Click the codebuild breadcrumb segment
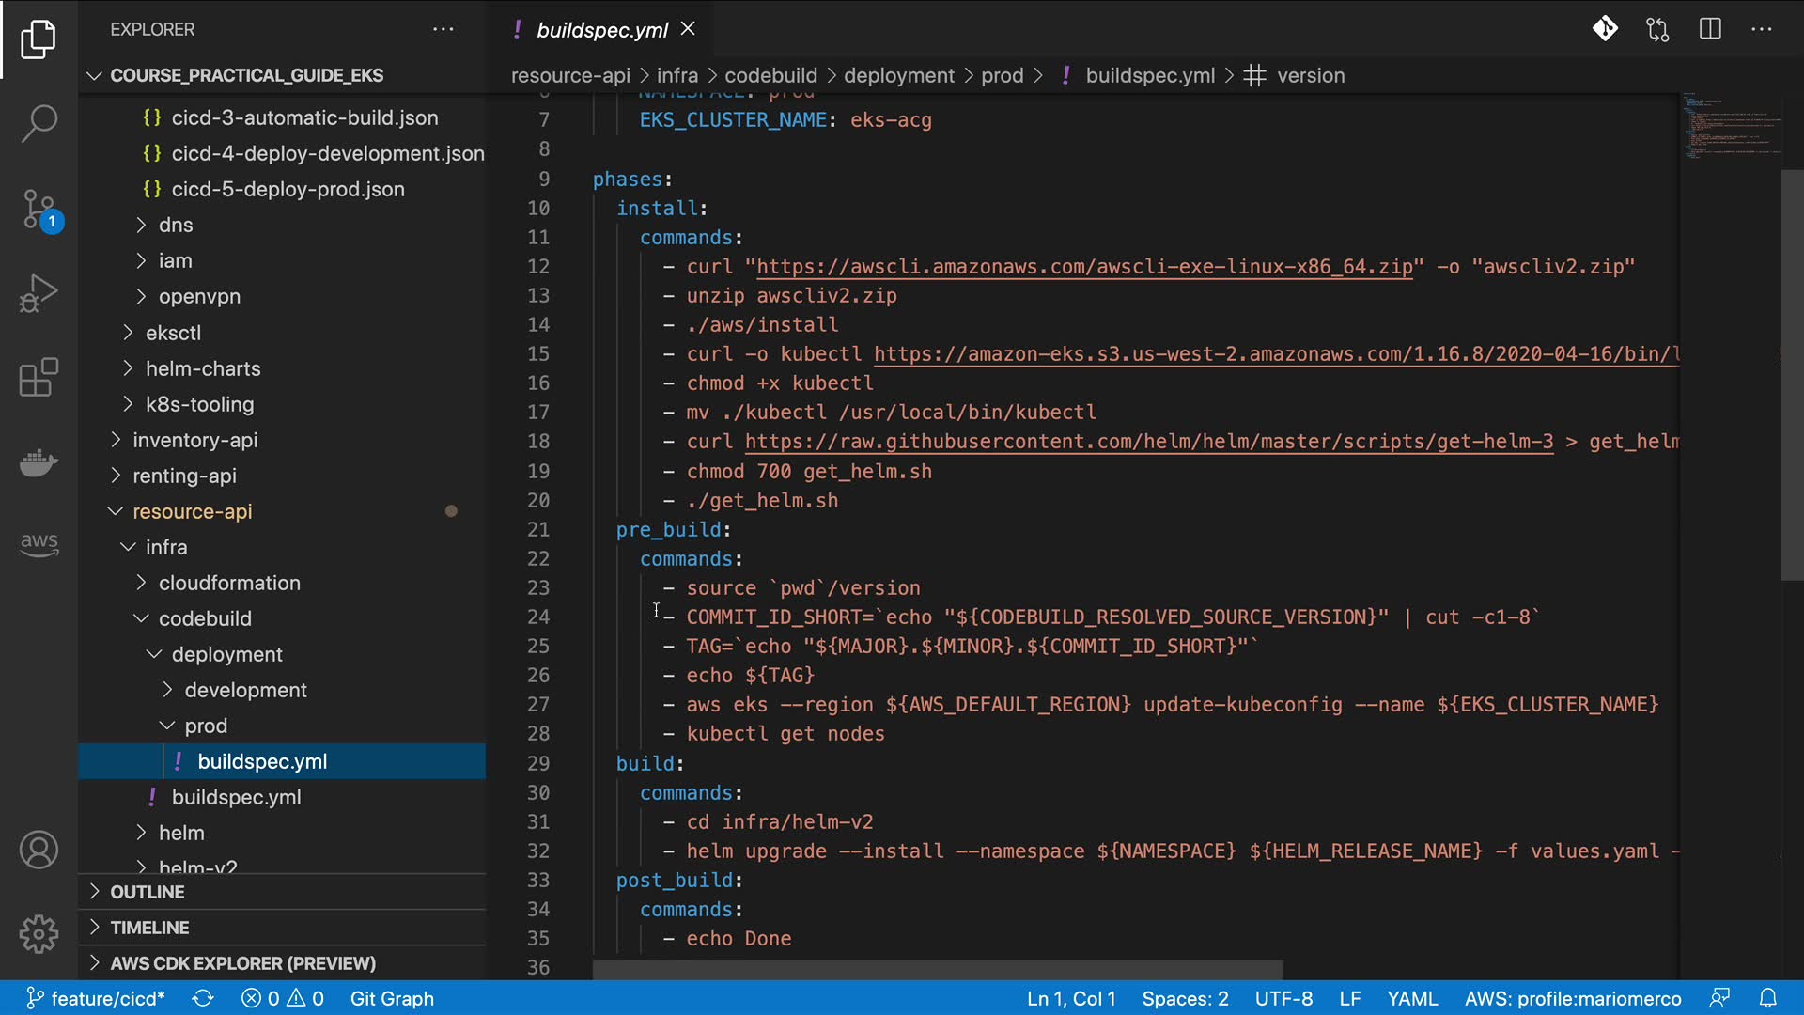The height and width of the screenshot is (1015, 1804). click(770, 75)
